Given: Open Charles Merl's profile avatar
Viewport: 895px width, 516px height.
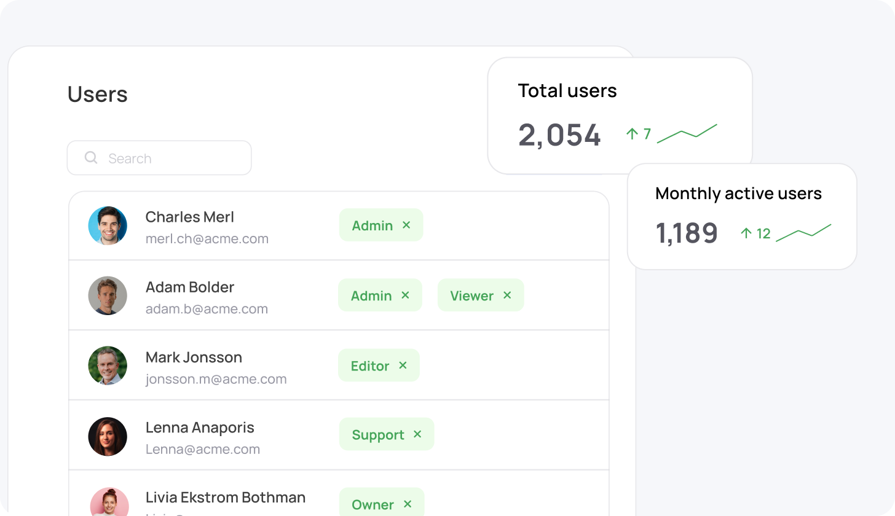Looking at the screenshot, I should point(108,225).
